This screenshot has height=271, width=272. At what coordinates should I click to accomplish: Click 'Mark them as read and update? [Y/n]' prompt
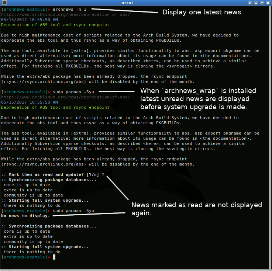click(x=54, y=174)
